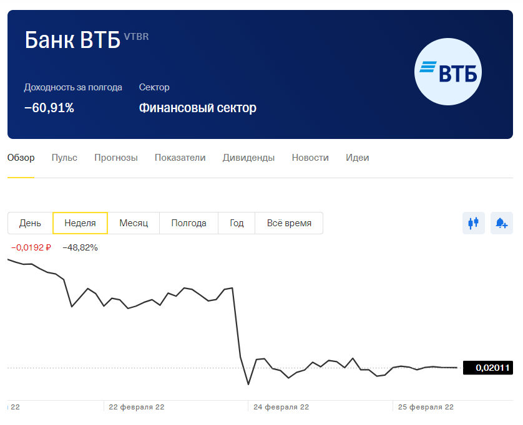
Task: Choose the Месяц chart period
Action: point(134,223)
